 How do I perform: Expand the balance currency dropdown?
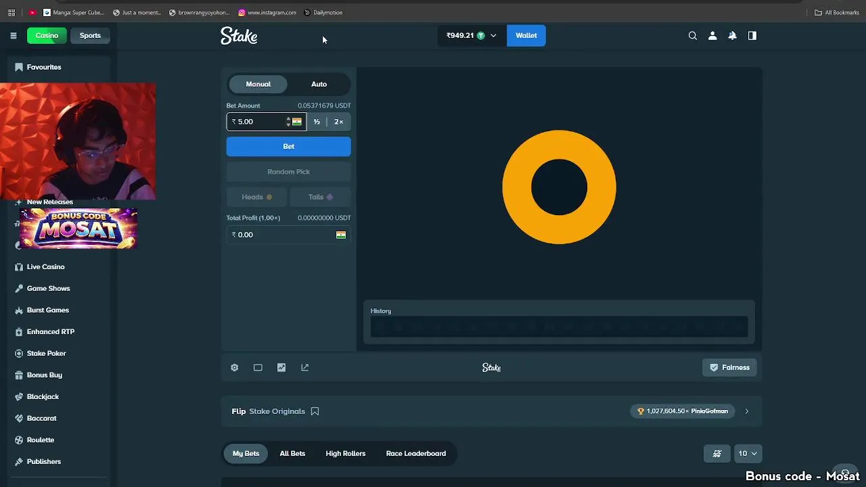coord(493,36)
